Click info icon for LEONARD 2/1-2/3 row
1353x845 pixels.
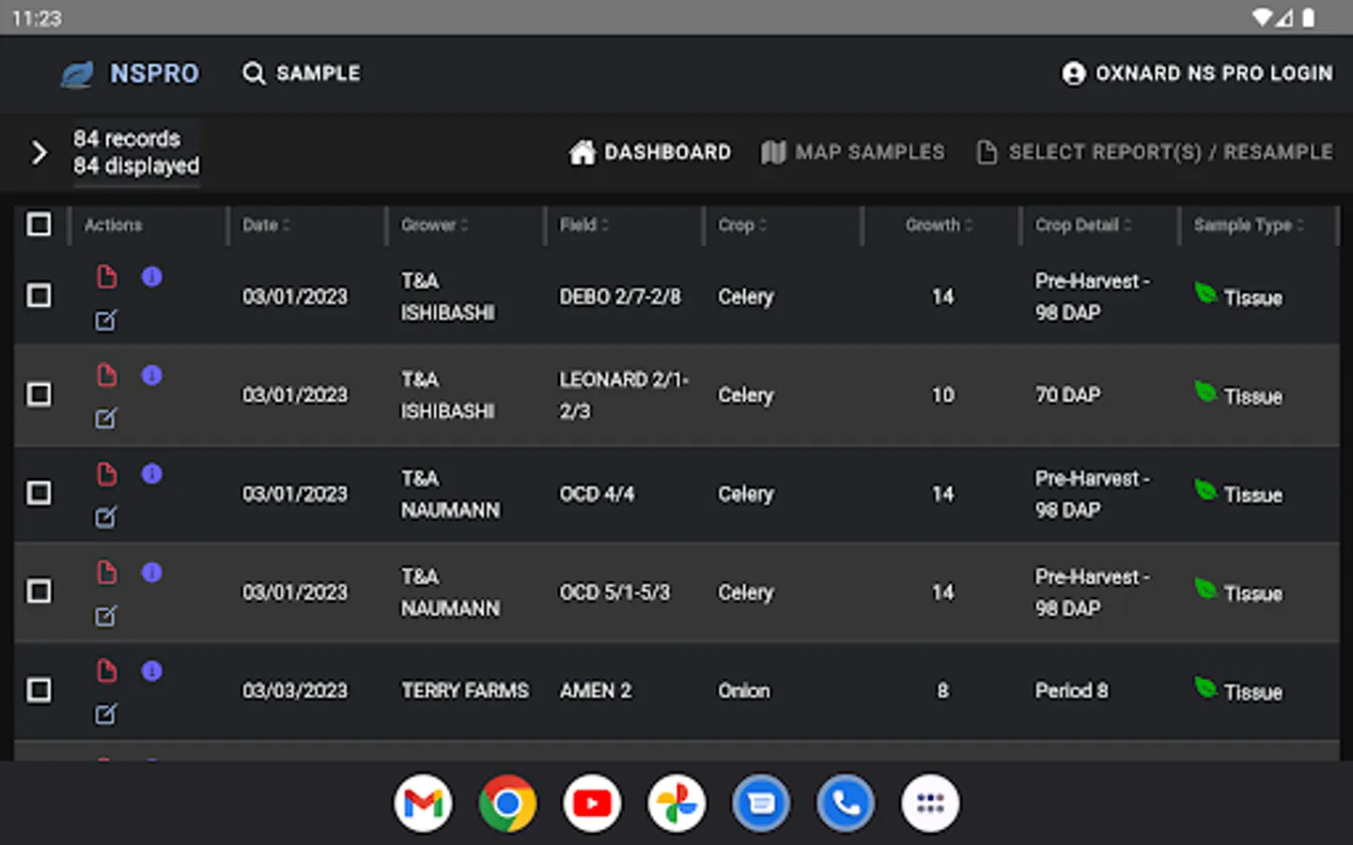[x=151, y=376]
